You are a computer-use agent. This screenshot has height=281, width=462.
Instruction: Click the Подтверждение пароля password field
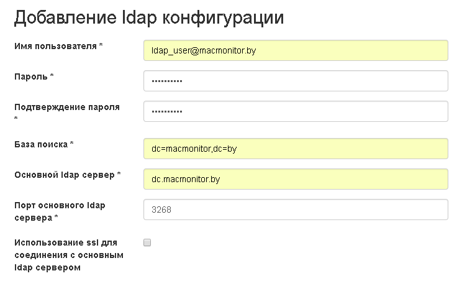click(296, 111)
